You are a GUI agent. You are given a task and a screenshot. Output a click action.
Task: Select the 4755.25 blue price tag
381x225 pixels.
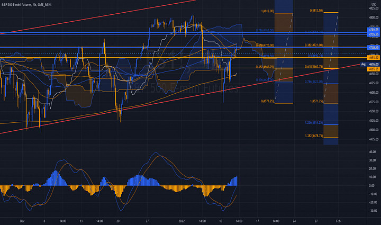(373, 34)
